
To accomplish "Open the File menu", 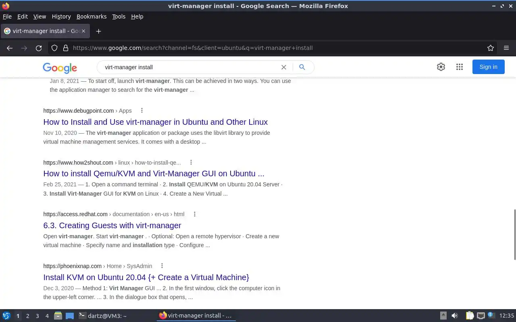I will tap(7, 17).
